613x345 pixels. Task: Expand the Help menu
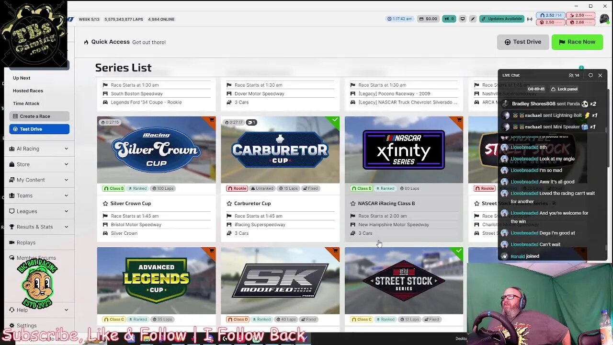point(39,310)
